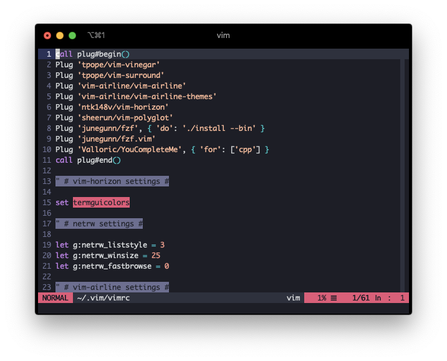Screen dimensions: 447x361
Task: Click the 'sheerun/vim-polyglot' plugin string
Action: (x=125, y=118)
